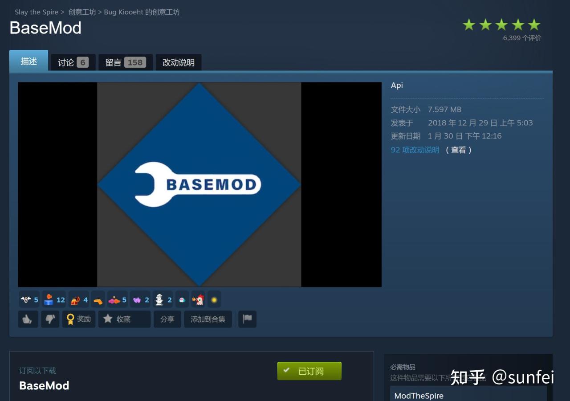Click the 添加到合集 add to collection button
The width and height of the screenshot is (570, 401).
pyautogui.click(x=208, y=319)
